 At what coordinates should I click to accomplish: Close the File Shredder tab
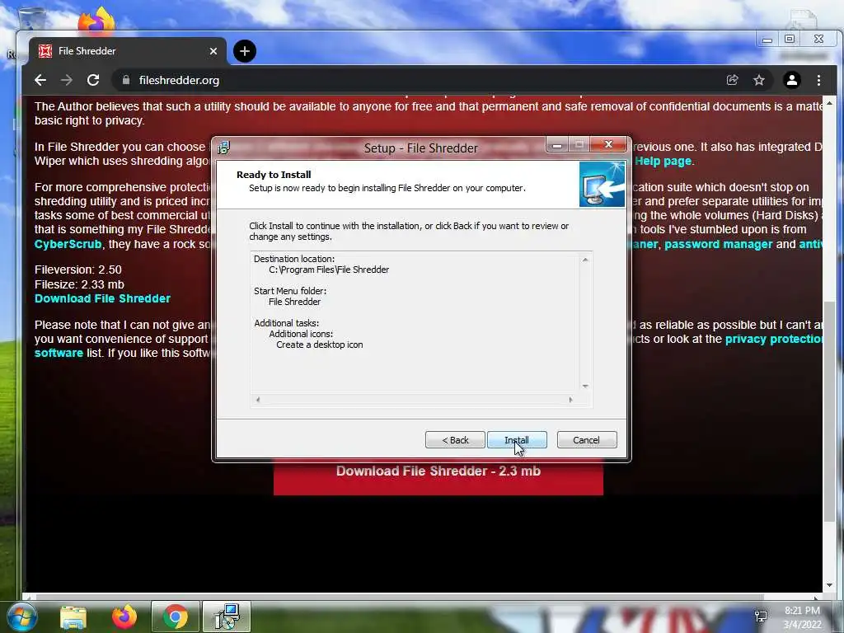click(213, 51)
